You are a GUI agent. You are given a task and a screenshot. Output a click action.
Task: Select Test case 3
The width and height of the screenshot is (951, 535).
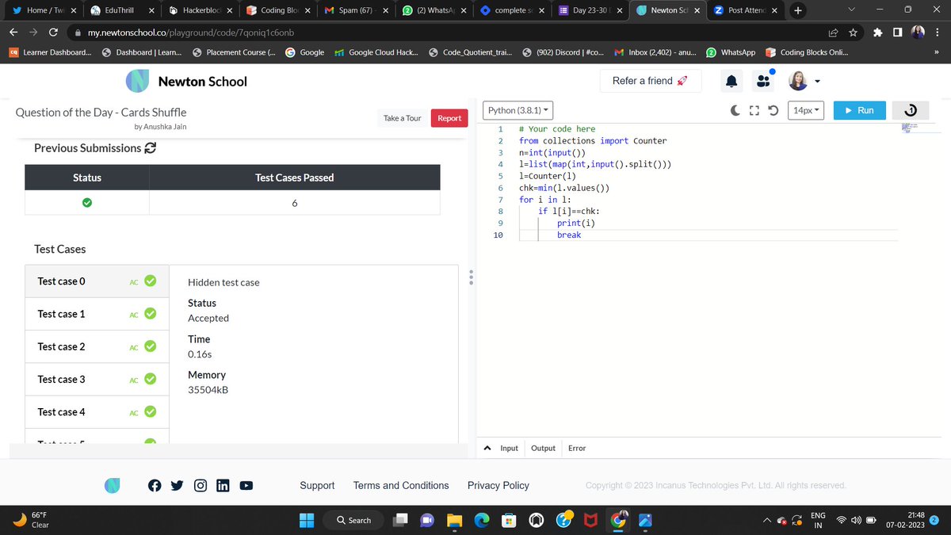click(x=97, y=379)
